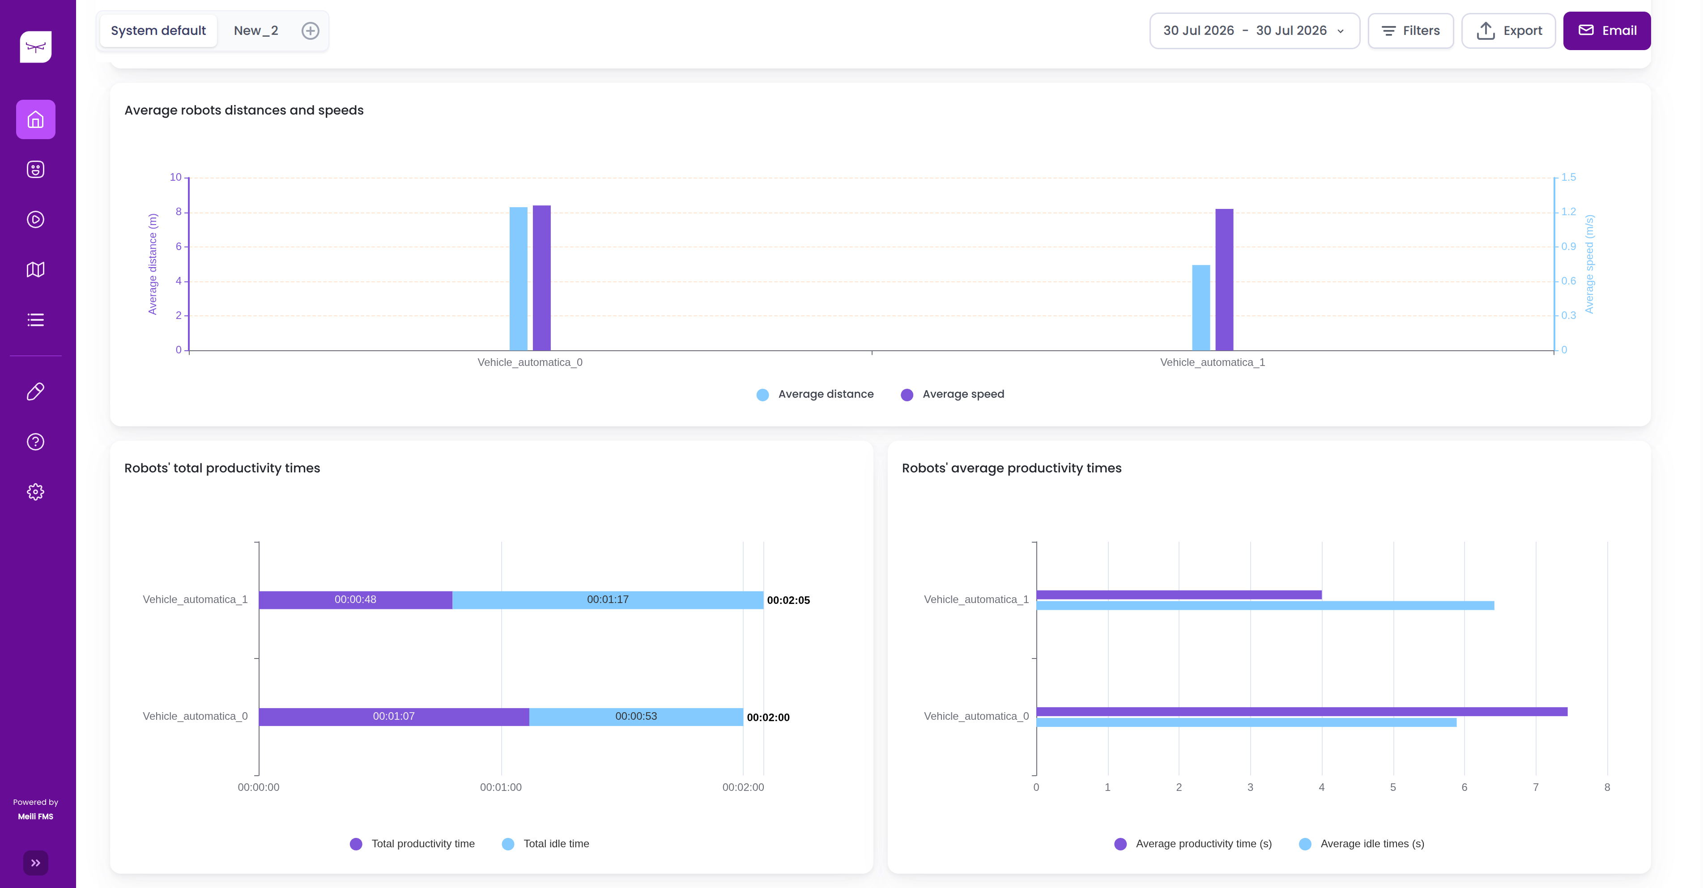Screen dimensions: 1703x888
Task: Expand the sidebar with double chevron
Action: coord(36,863)
